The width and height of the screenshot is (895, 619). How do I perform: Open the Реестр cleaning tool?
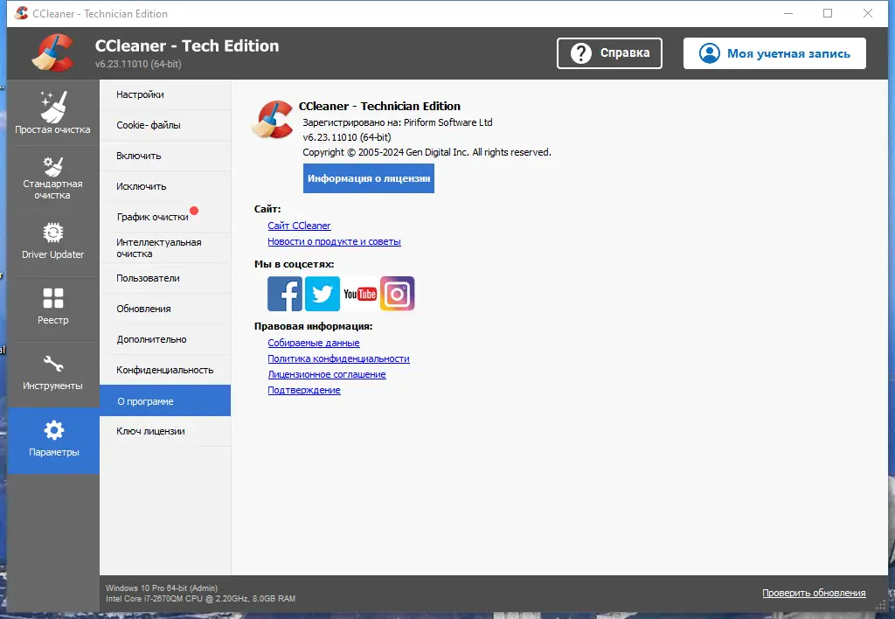[52, 309]
